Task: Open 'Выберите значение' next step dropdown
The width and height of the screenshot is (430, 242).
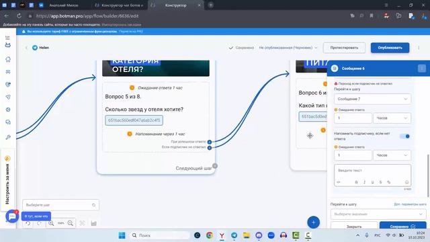Action: coord(378,214)
